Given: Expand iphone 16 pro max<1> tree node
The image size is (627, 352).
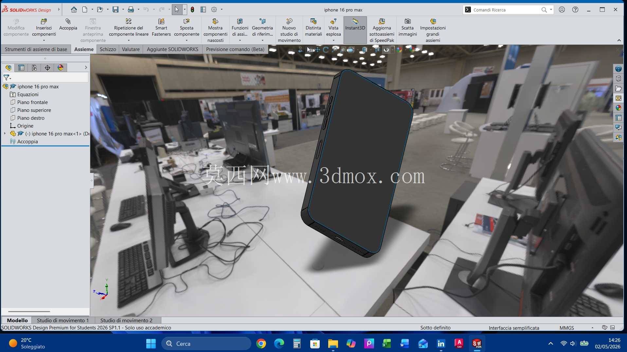Looking at the screenshot, I should pos(5,133).
